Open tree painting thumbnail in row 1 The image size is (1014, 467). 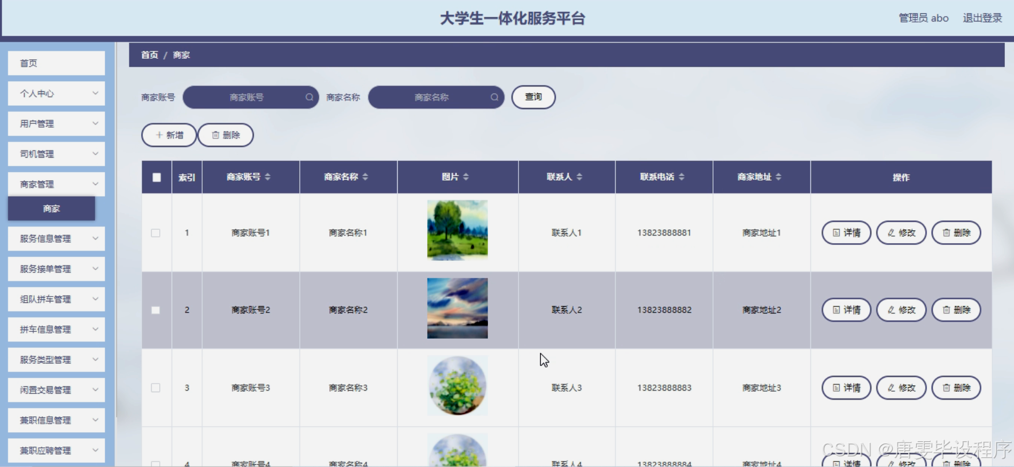click(x=458, y=230)
